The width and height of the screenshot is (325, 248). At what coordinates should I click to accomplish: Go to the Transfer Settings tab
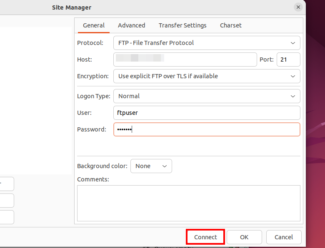coord(182,25)
